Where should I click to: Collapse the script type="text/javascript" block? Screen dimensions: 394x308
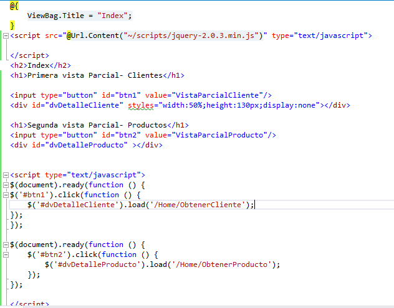pyautogui.click(x=6, y=175)
